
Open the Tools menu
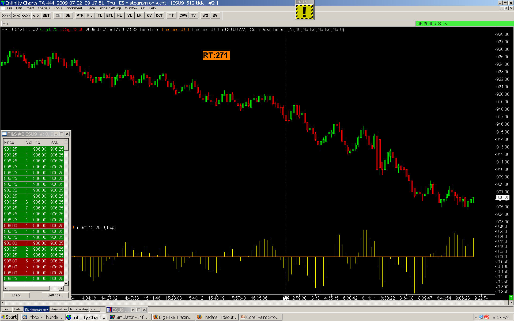pos(58,8)
